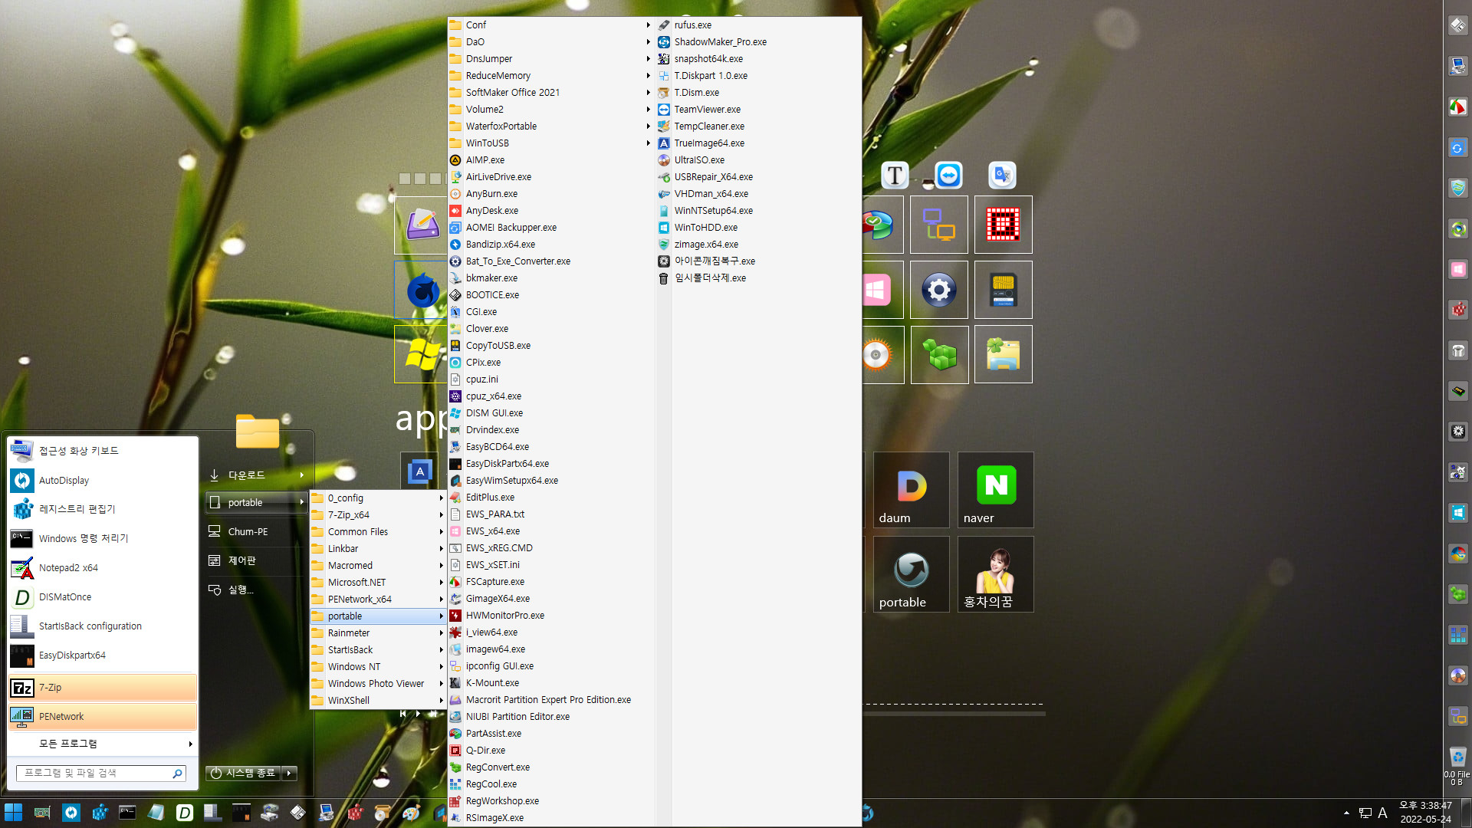This screenshot has width=1472, height=828.
Task: Click the 시스템 종료 button
Action: [x=243, y=773]
